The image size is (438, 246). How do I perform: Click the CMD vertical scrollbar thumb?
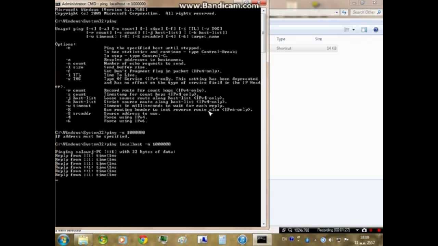click(263, 33)
